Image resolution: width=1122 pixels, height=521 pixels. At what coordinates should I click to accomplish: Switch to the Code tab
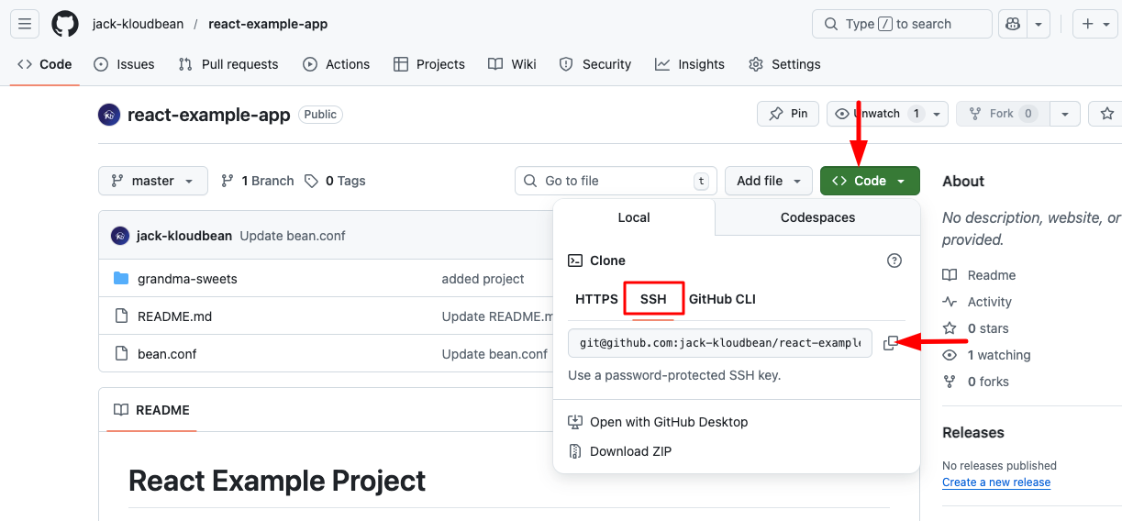(x=45, y=64)
